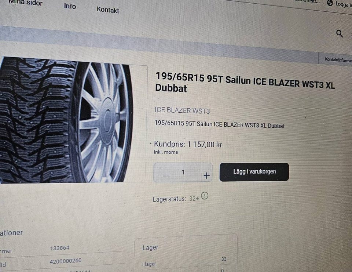Add tire with Lägg i varukorgen button
This screenshot has height=272, width=352.
click(254, 172)
